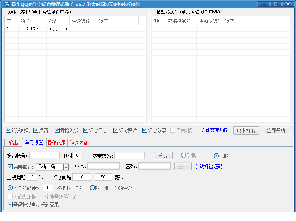This screenshot has width=296, height=221.
Task: Click the 评论间隔 maximum value field
Action: [x=103, y=177]
